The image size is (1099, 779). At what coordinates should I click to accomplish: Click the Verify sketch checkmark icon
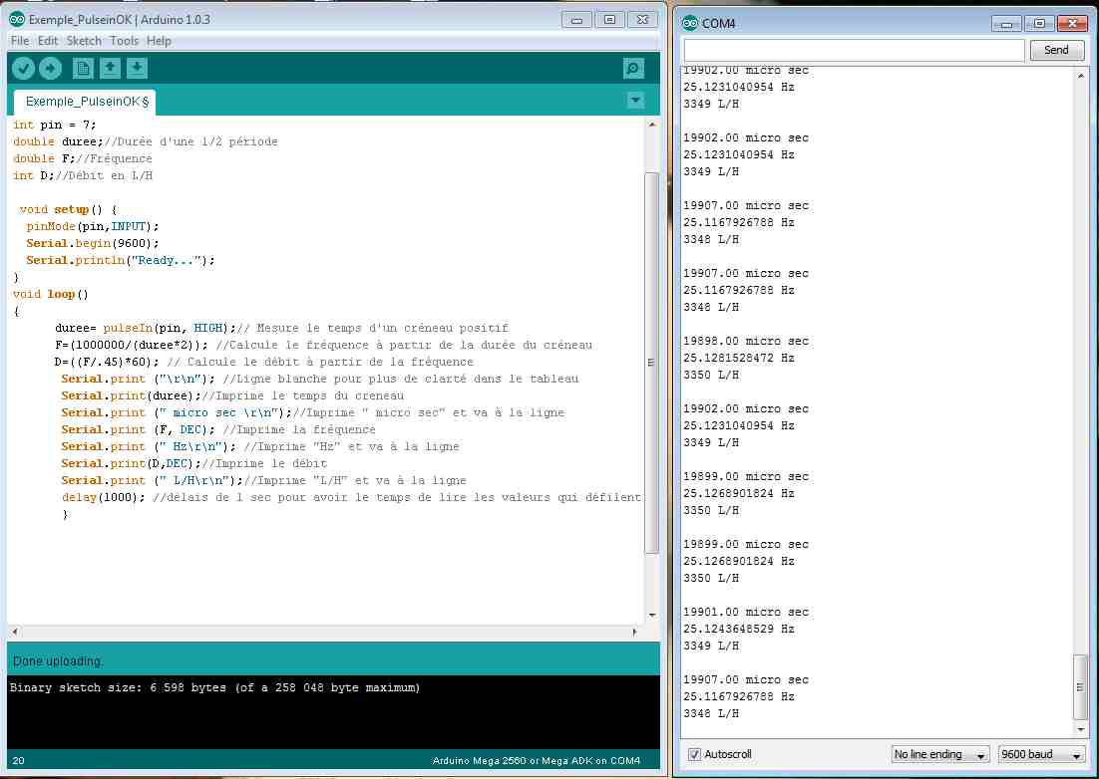[x=23, y=68]
